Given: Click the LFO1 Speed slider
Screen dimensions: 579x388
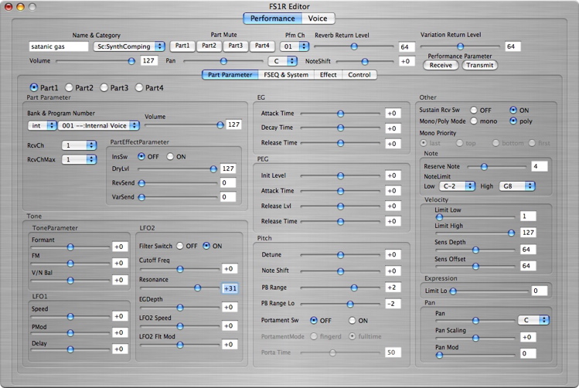Looking at the screenshot, I should click(70, 316).
